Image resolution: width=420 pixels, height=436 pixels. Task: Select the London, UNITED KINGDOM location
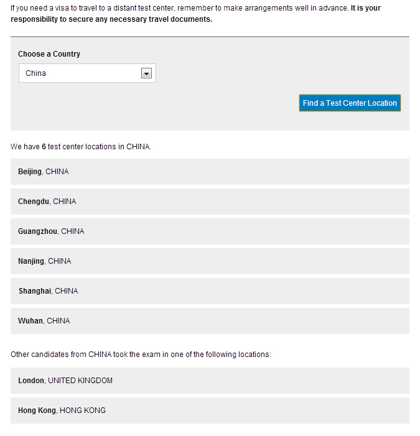[x=210, y=381]
